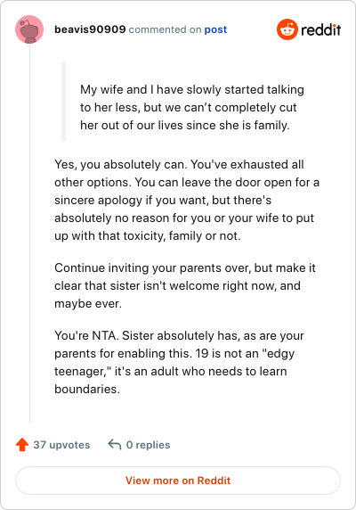The height and width of the screenshot is (510, 356).
Task: Click 'View more on Reddit' button
Action: coord(178,481)
